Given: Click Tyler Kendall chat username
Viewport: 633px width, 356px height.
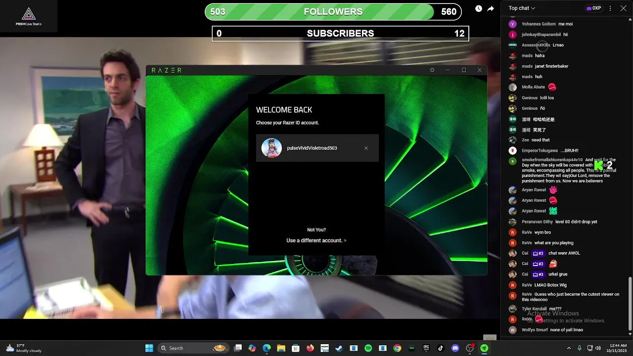Looking at the screenshot, I should pyautogui.click(x=534, y=309).
